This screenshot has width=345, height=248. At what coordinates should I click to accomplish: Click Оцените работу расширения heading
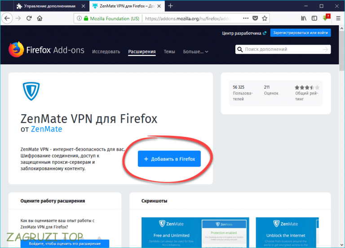(x=53, y=201)
